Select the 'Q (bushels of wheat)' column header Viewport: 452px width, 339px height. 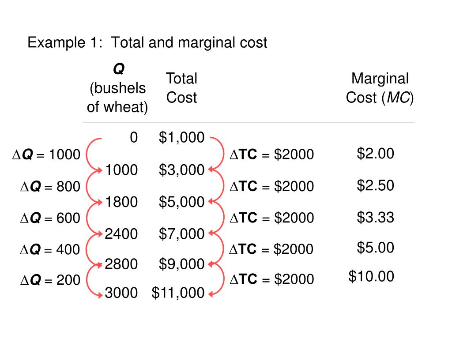117,88
